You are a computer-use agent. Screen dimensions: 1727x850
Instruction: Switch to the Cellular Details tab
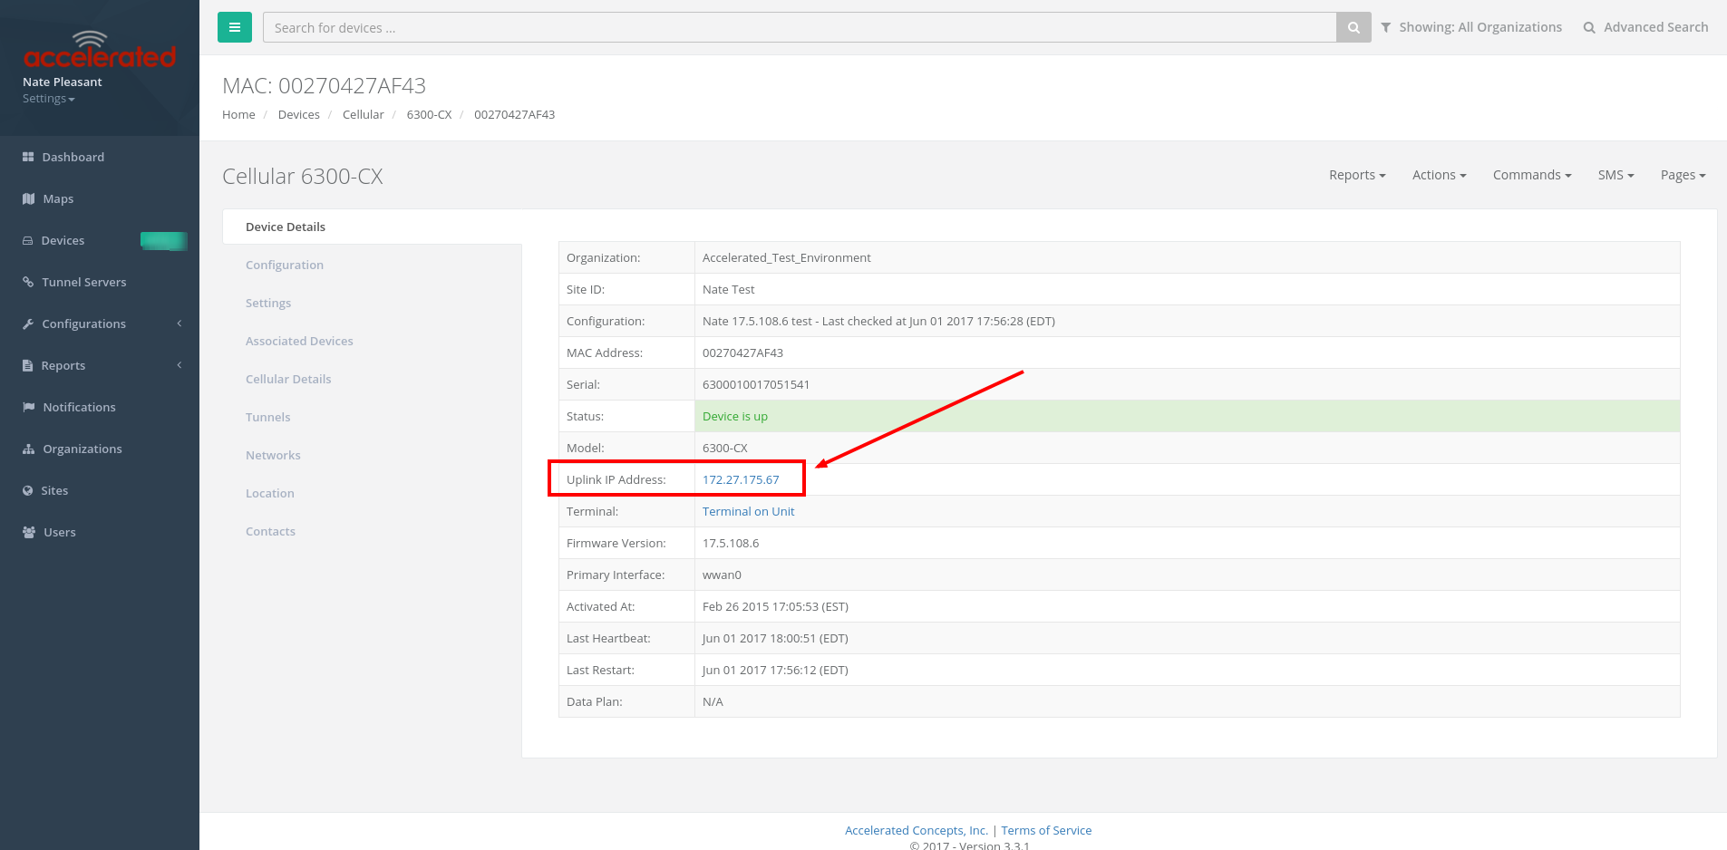pyautogui.click(x=288, y=379)
